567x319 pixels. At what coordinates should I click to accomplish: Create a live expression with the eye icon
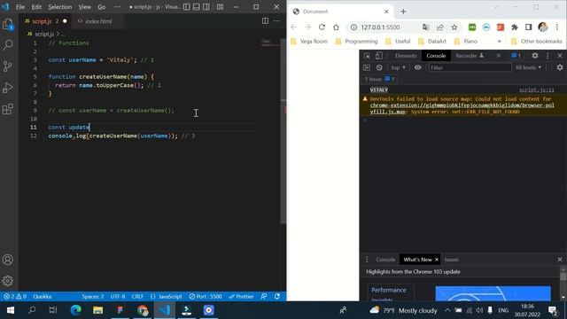[417, 67]
